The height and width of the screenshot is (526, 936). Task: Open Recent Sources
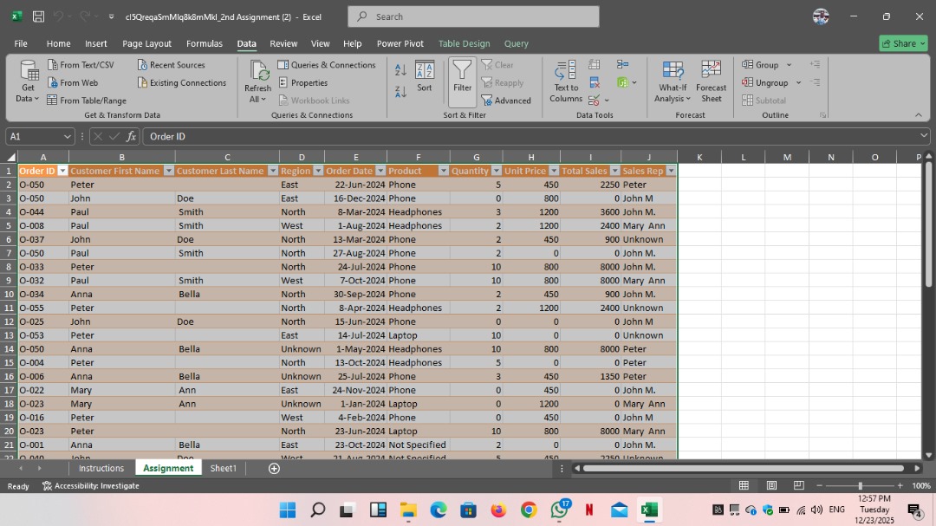(x=171, y=64)
